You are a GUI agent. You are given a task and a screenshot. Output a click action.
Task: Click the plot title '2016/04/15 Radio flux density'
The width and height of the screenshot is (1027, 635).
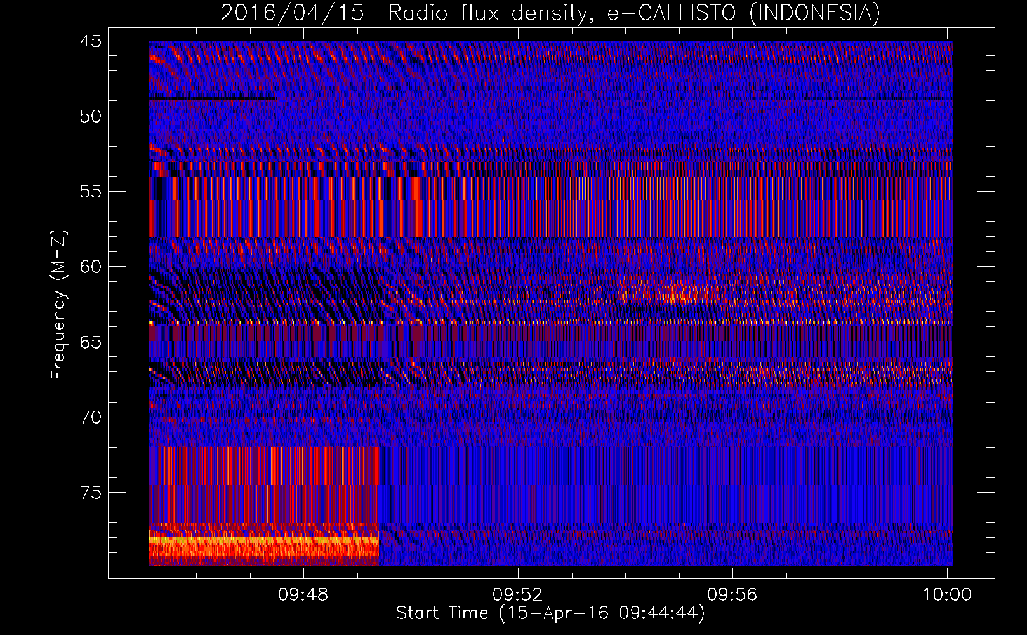pyautogui.click(x=407, y=13)
